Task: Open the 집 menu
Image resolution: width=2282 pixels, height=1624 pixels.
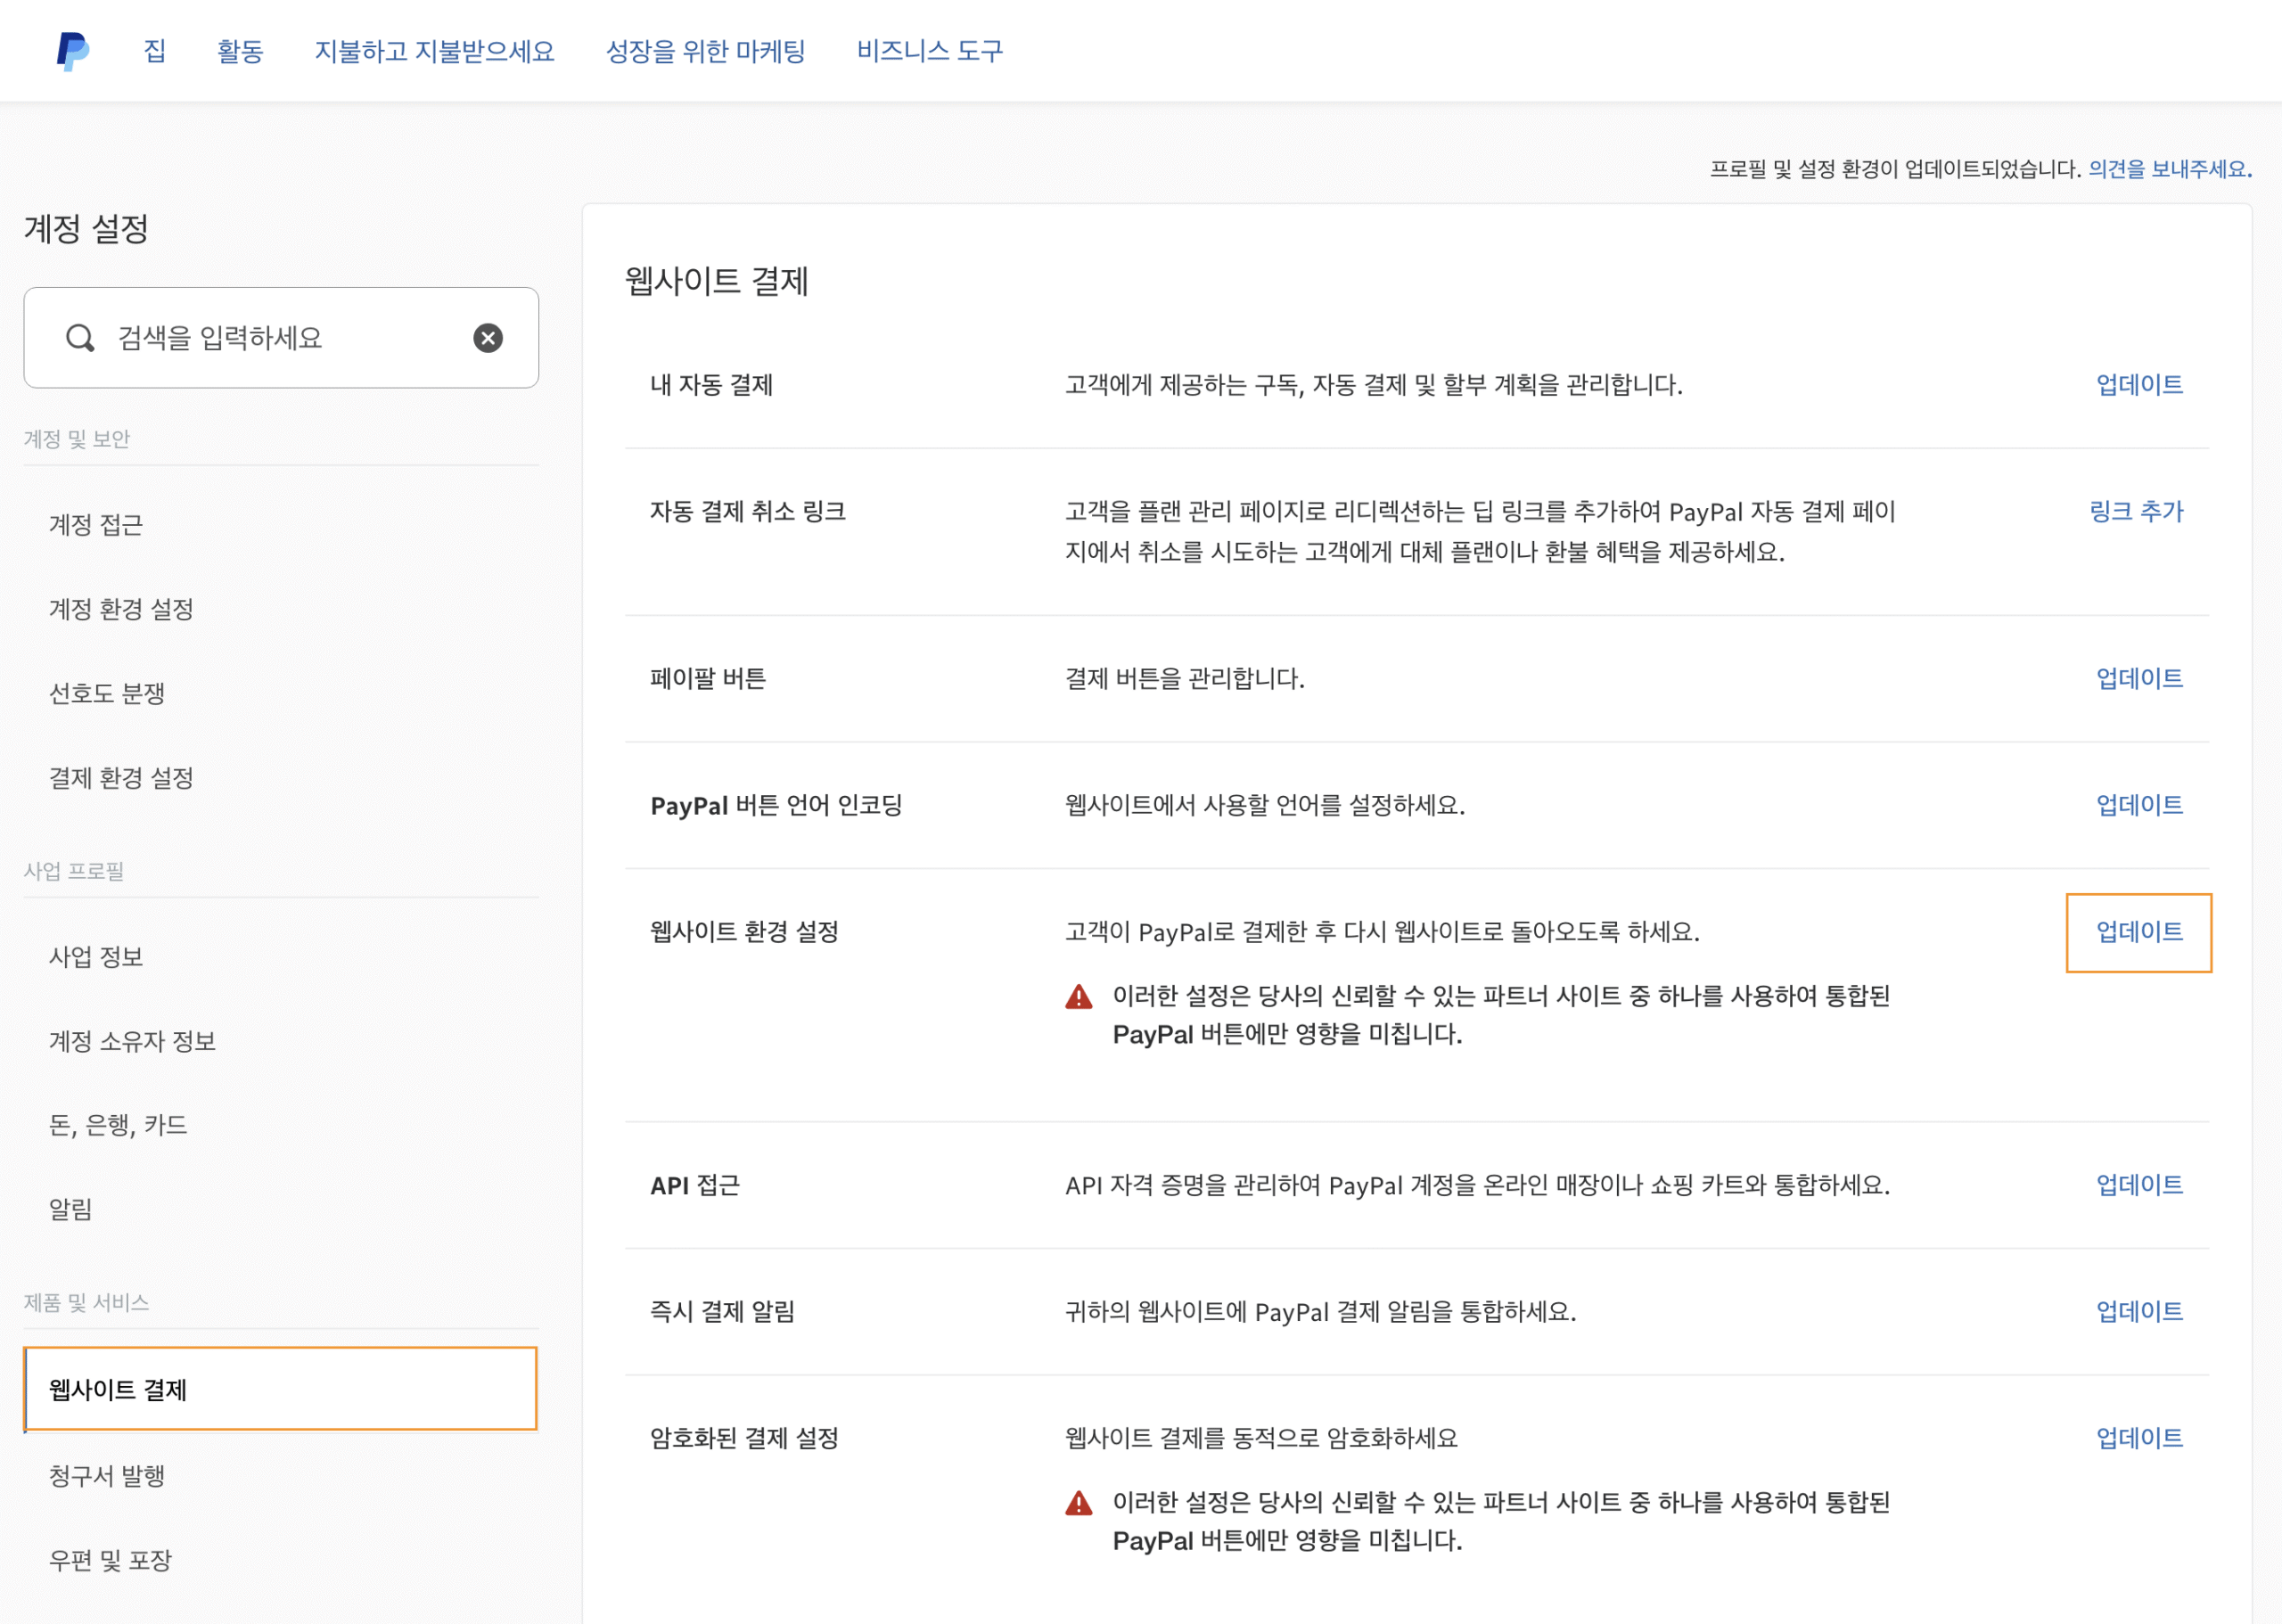Action: (x=155, y=51)
